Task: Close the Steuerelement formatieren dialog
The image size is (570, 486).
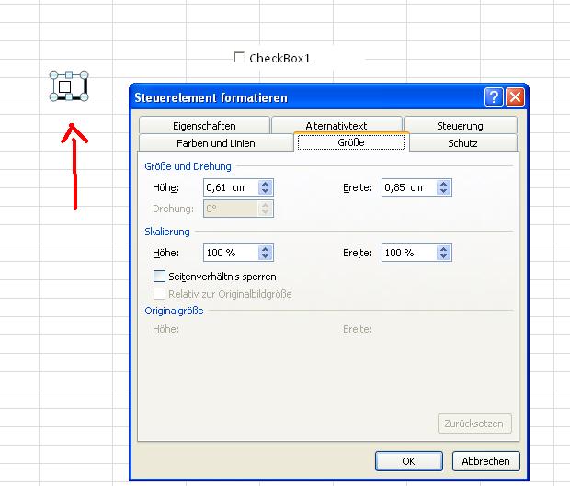Action: coord(515,97)
